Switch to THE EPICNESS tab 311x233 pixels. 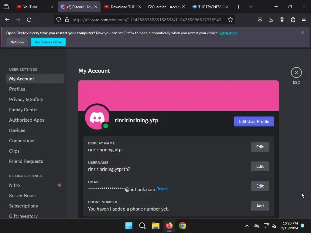[x=211, y=7]
